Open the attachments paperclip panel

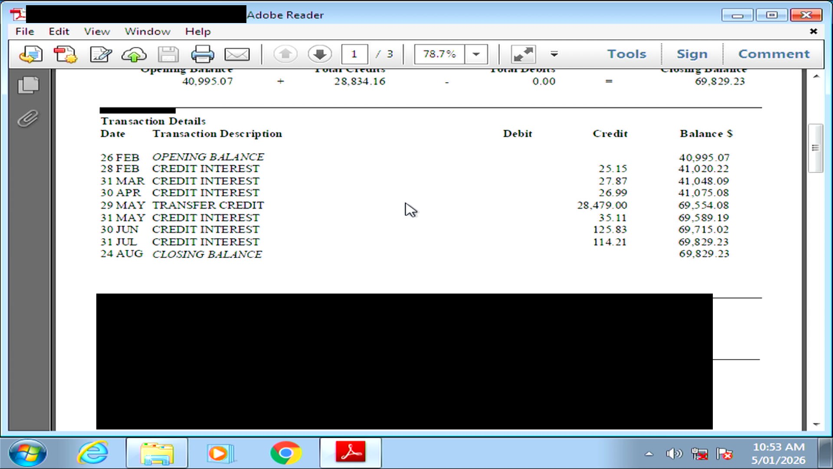29,119
